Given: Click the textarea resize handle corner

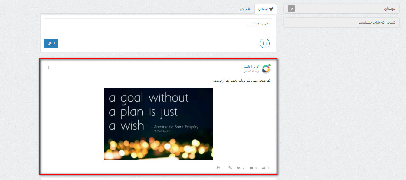Looking at the screenshot, I should coord(270,36).
